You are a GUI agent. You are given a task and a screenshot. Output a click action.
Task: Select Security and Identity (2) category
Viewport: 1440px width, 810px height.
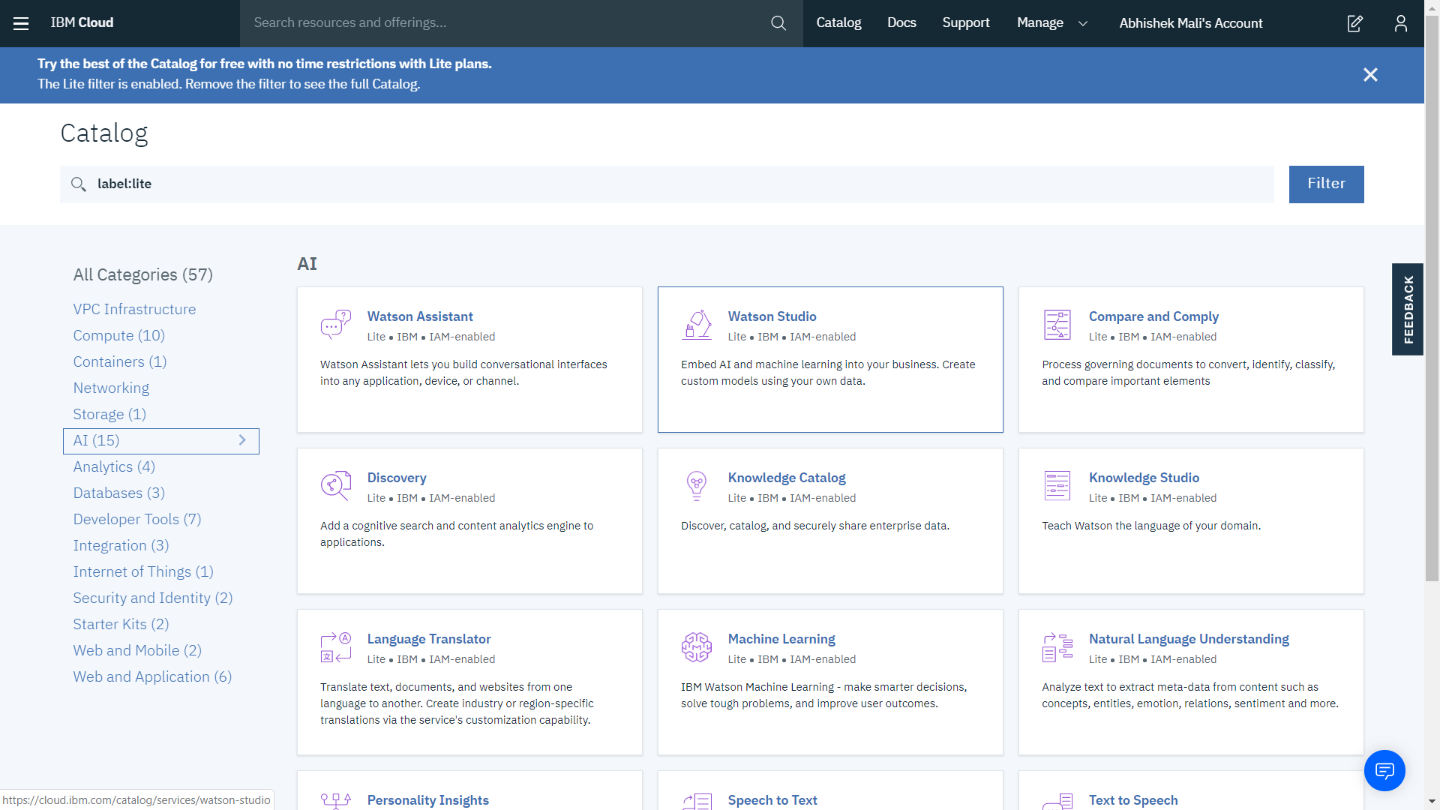pos(152,598)
